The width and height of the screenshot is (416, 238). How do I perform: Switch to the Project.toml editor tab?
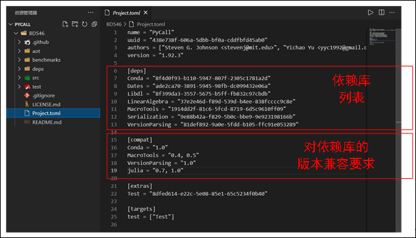[x=126, y=12]
